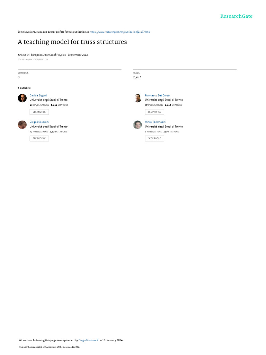Click the reads count 2,967
The image size is (266, 355).
point(137,77)
